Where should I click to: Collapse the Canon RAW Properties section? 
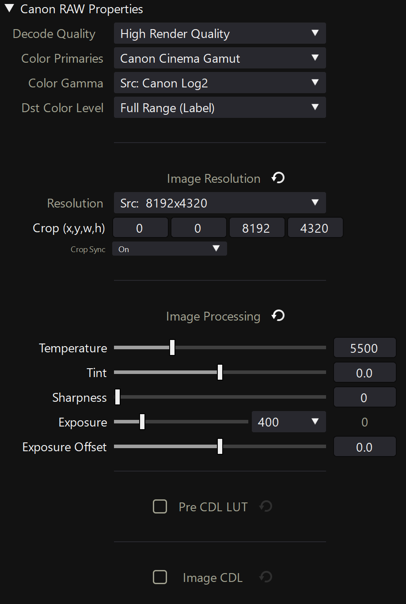[x=9, y=9]
